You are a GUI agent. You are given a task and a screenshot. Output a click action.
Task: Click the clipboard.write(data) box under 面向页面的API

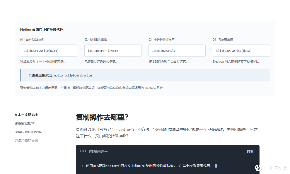pos(48,50)
